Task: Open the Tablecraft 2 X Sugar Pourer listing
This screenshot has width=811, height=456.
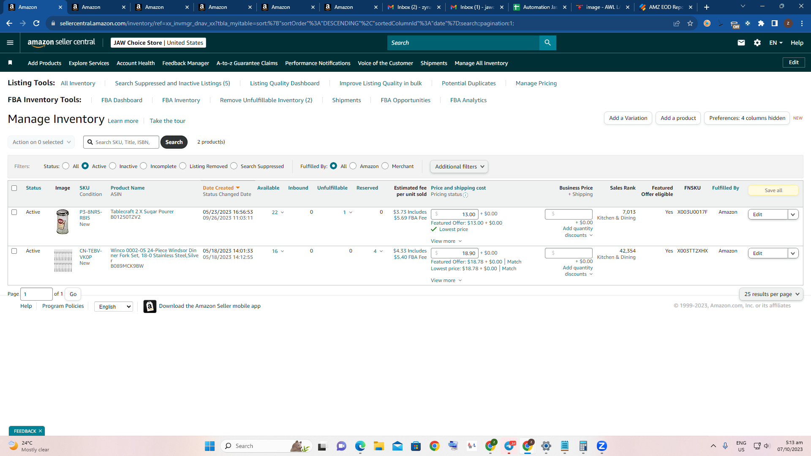Action: (142, 212)
